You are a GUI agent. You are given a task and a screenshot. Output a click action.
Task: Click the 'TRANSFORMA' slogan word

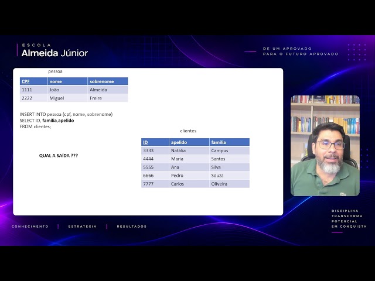point(347,216)
